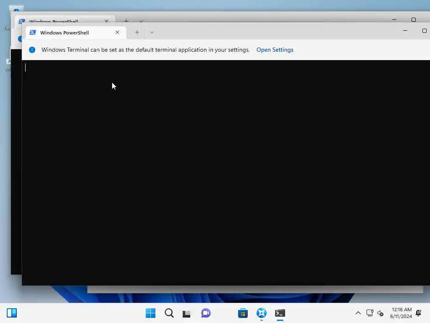Open Task View on the taskbar

[x=186, y=313]
